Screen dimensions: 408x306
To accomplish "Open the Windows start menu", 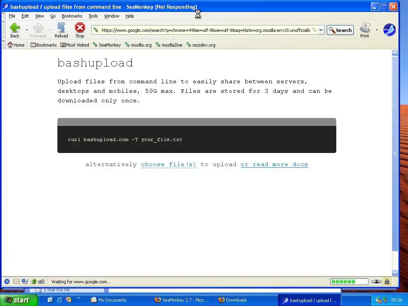I will [x=19, y=300].
